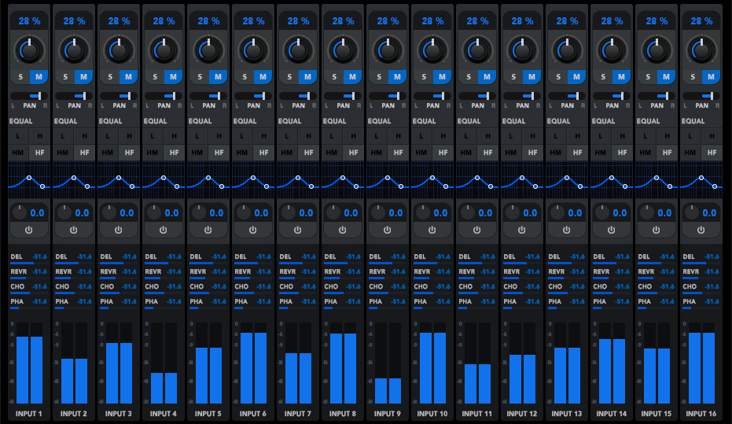Toggle the power icon on INPUT 5
The height and width of the screenshot is (424, 732).
(x=208, y=230)
